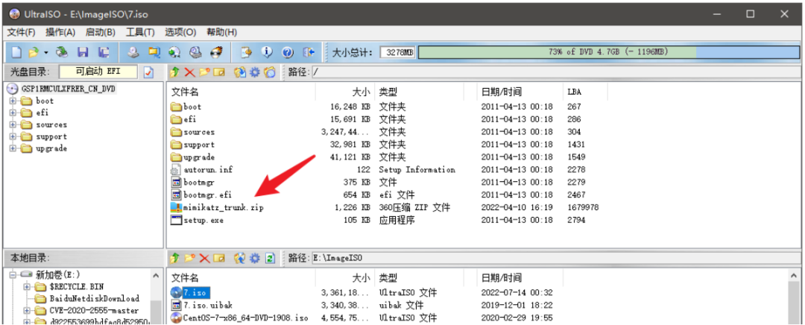Select mimikatz_trunk.zip in the disc file list

pyautogui.click(x=224, y=208)
